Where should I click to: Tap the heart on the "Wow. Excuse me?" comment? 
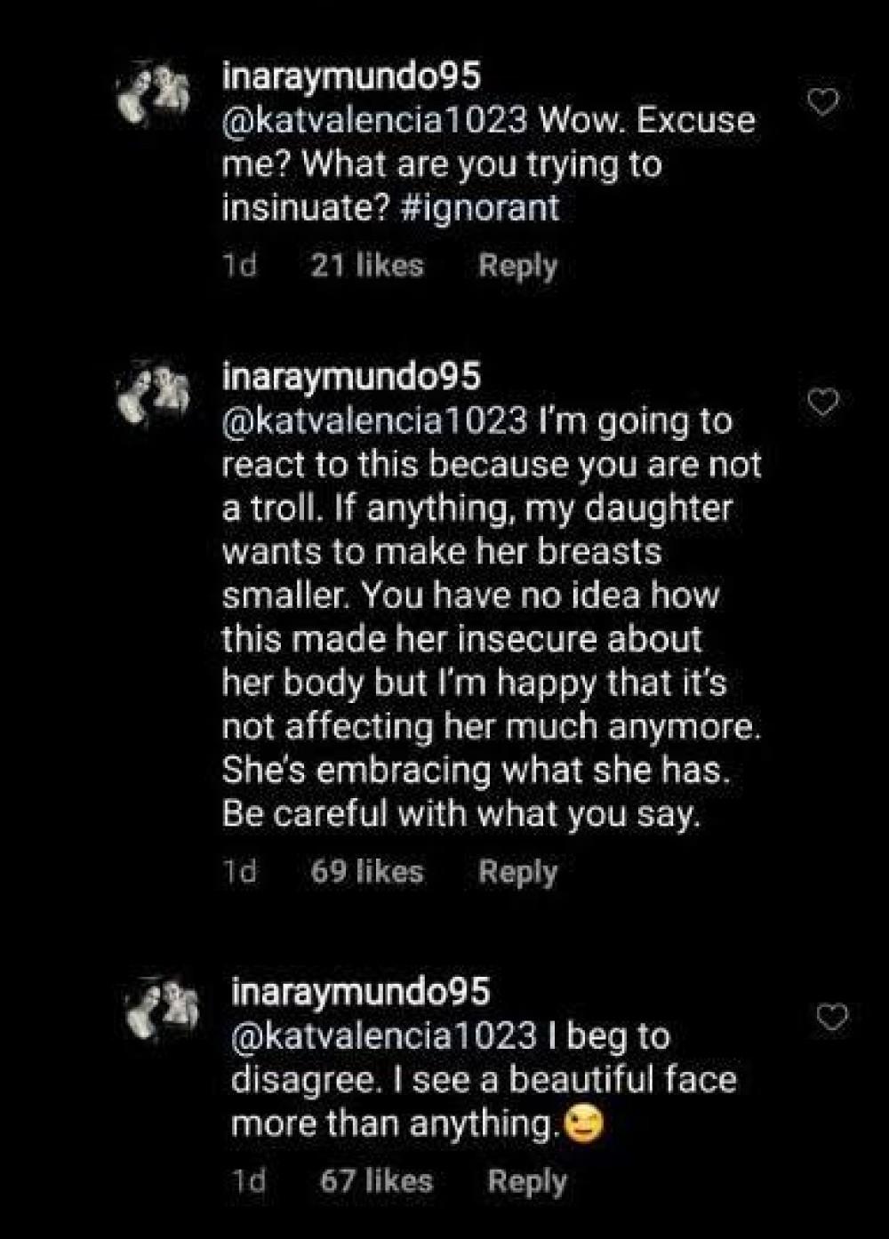coord(824,103)
